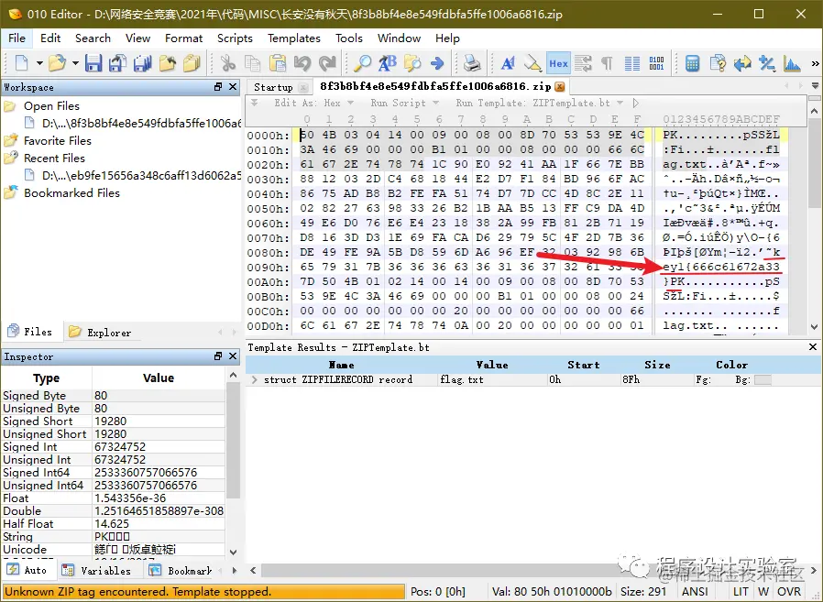Save the file with the floppy icon
Image resolution: width=823 pixels, height=602 pixels.
(x=93, y=63)
